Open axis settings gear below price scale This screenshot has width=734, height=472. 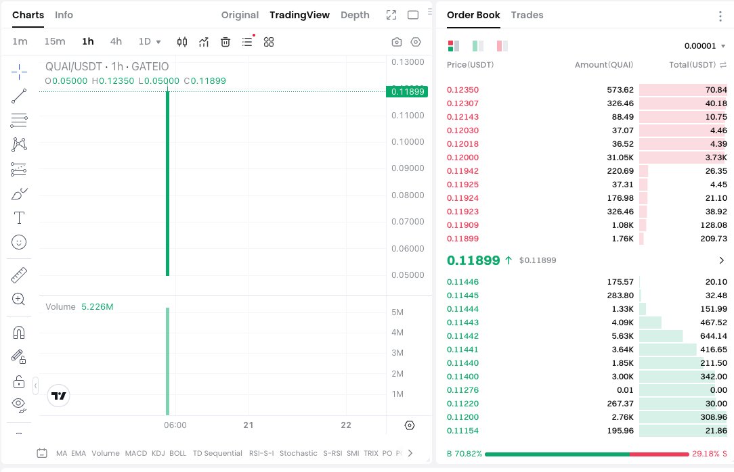tap(410, 425)
